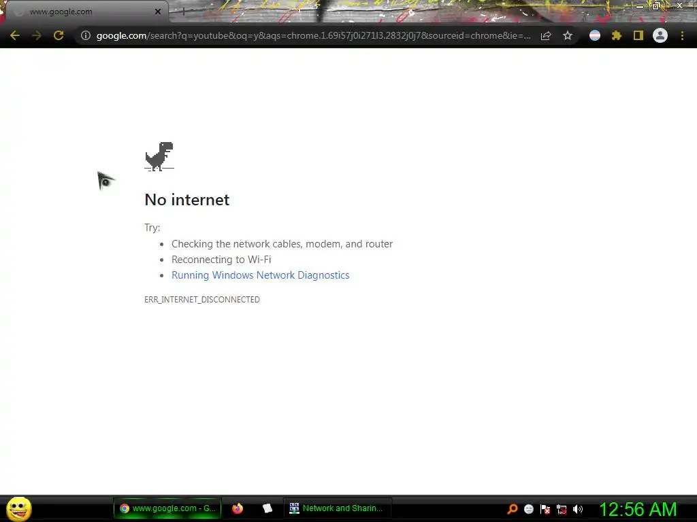Click the orange magnifier tray icon
This screenshot has width=697, height=522.
[x=513, y=509]
